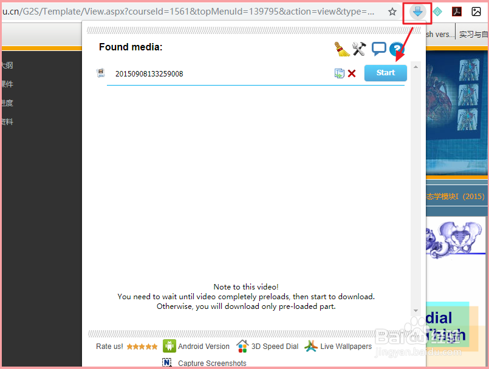The image size is (489, 369).
Task: Click the Android robot icon
Action: [x=169, y=346]
